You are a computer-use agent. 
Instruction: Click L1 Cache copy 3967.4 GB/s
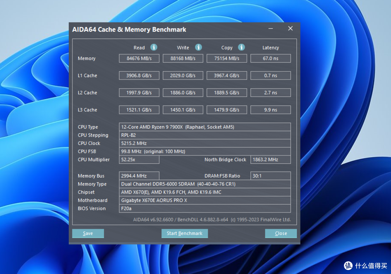click(227, 76)
